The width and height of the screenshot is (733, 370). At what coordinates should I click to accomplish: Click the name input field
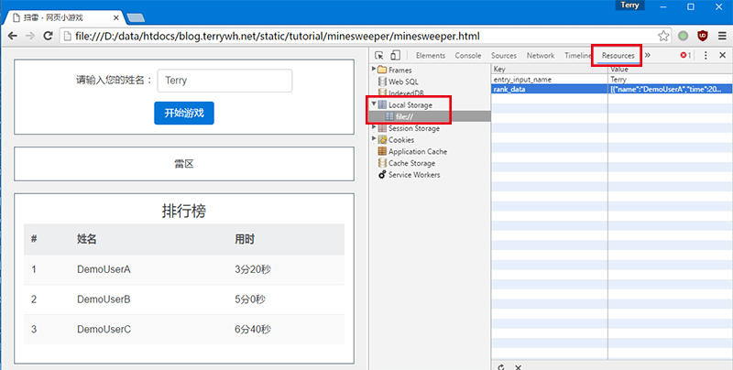click(224, 81)
